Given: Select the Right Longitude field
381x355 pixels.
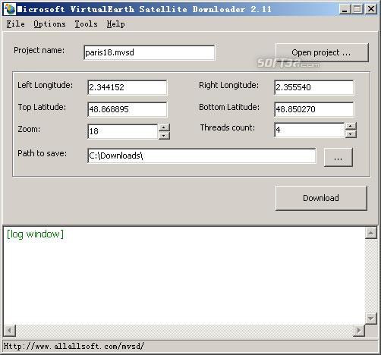Looking at the screenshot, I should click(x=313, y=87).
